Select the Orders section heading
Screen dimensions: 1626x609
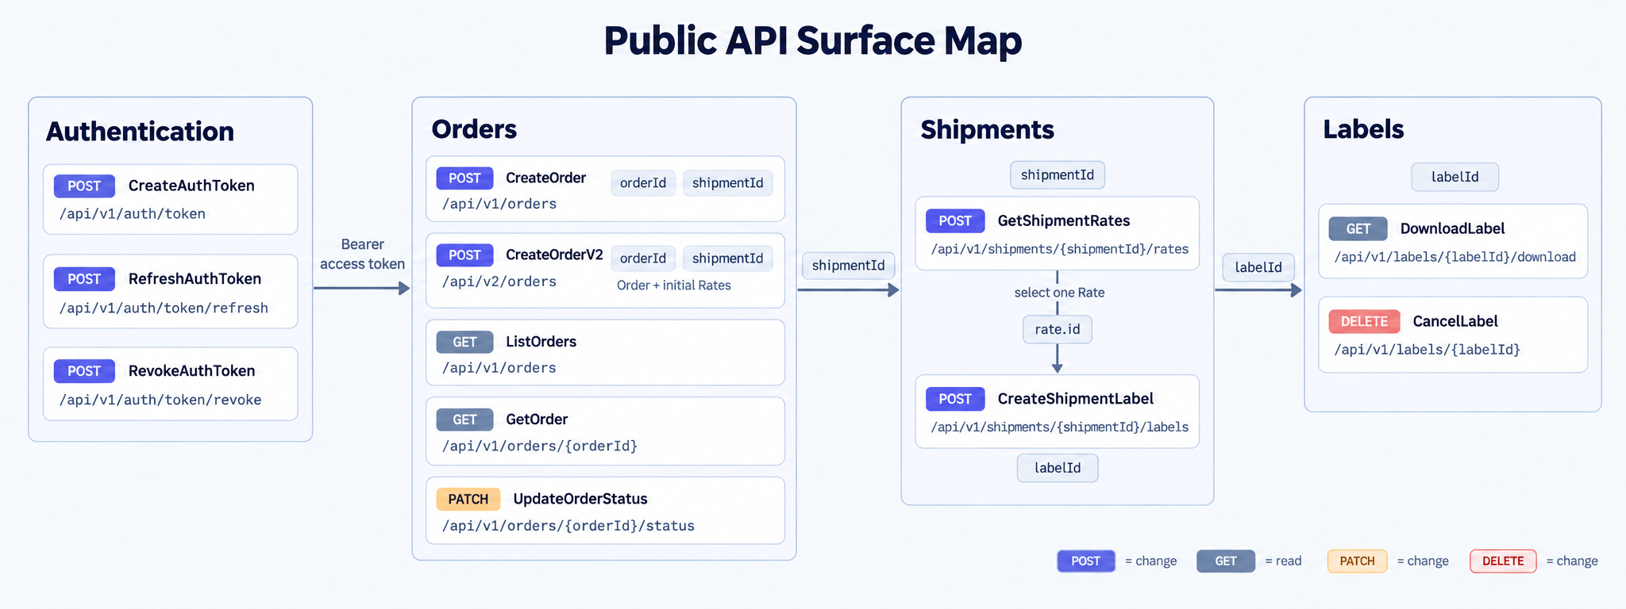pos(474,129)
